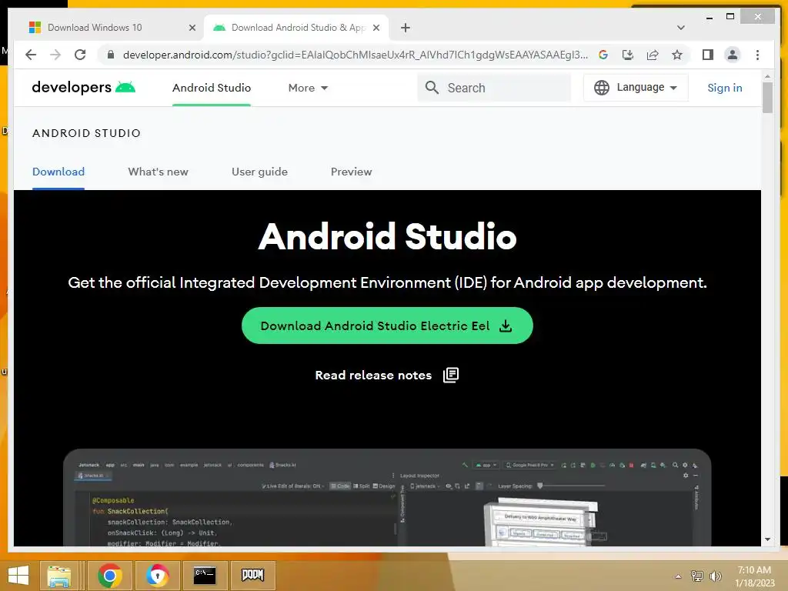Click the browser forward arrow
Image resolution: width=788 pixels, height=591 pixels.
pos(55,55)
